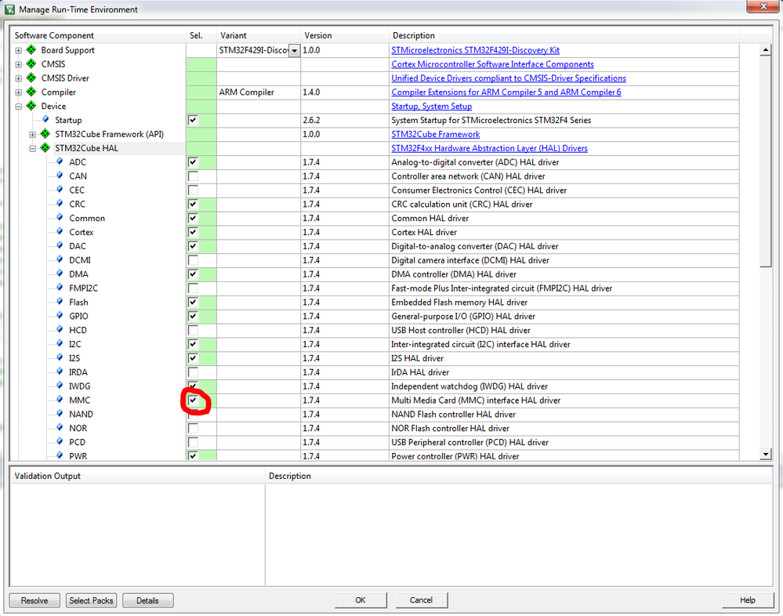Click the Version column header
783x616 pixels.
coord(345,35)
